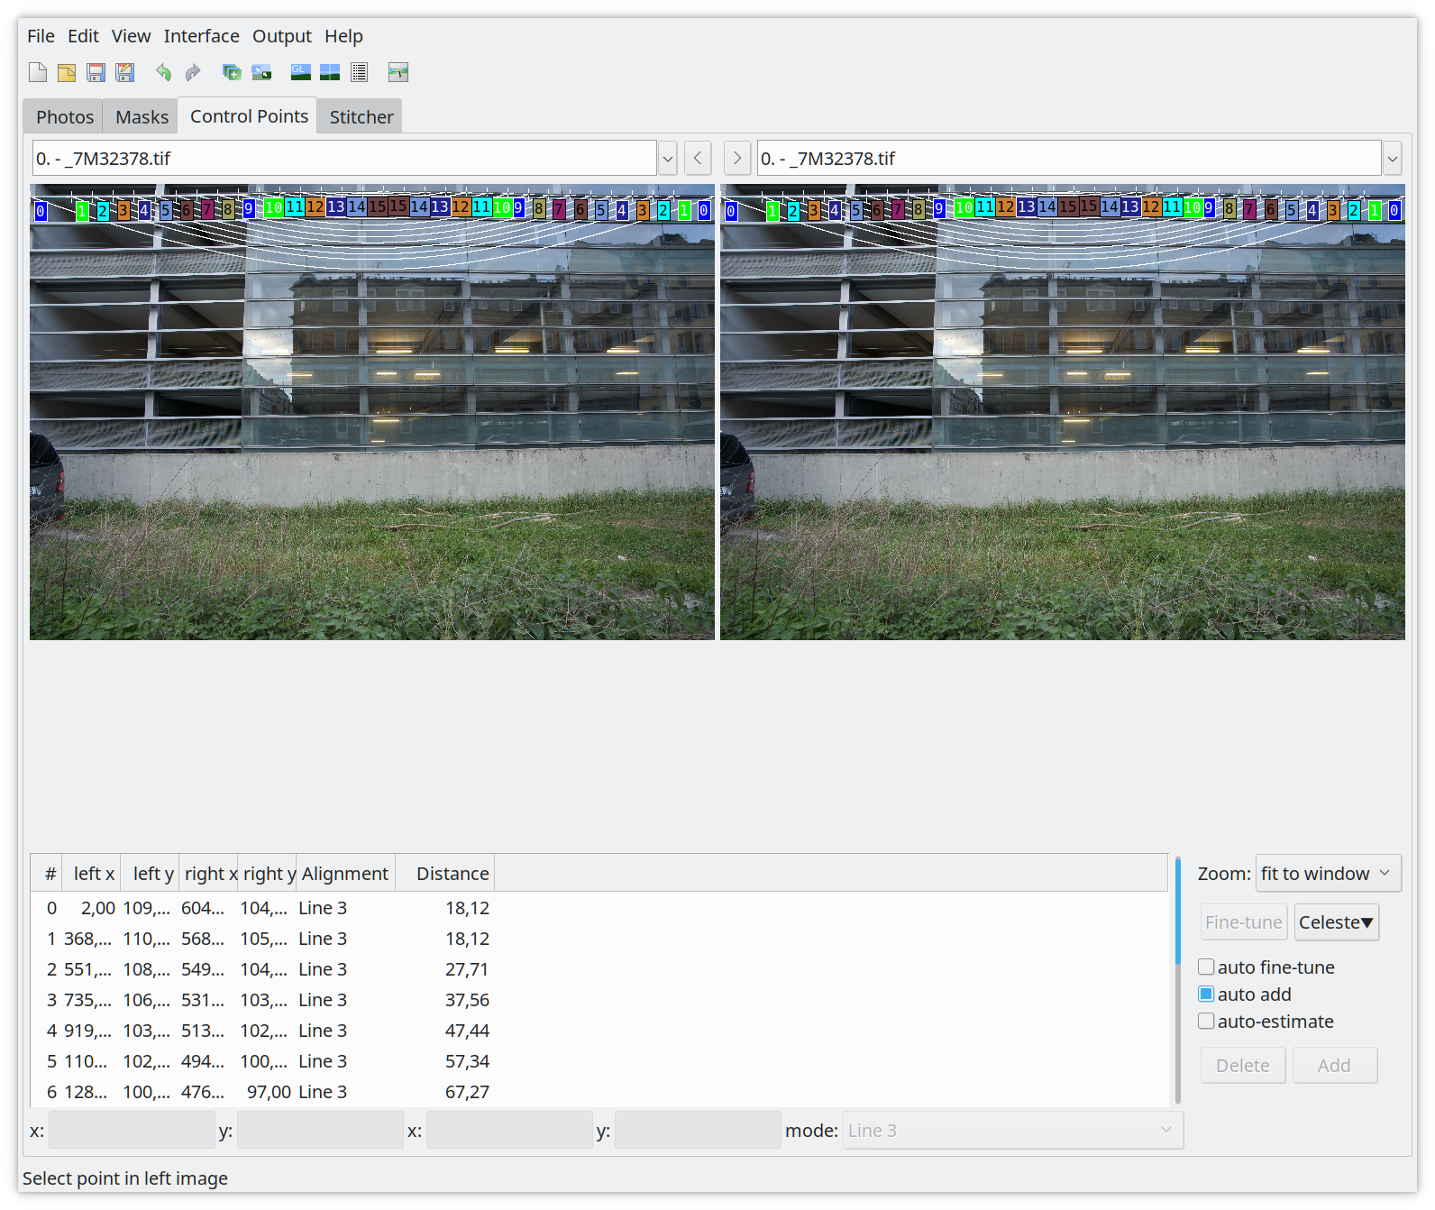The height and width of the screenshot is (1210, 1435).
Task: Open the Output menu
Action: pyautogui.click(x=281, y=36)
